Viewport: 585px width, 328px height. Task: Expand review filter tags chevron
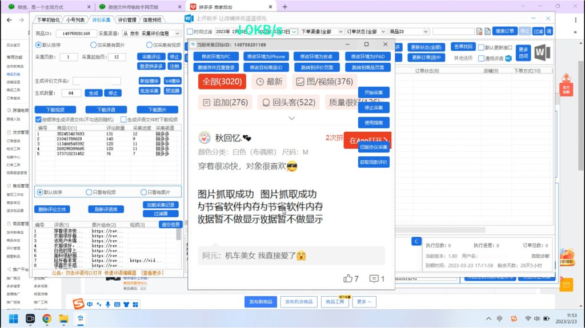[292, 118]
